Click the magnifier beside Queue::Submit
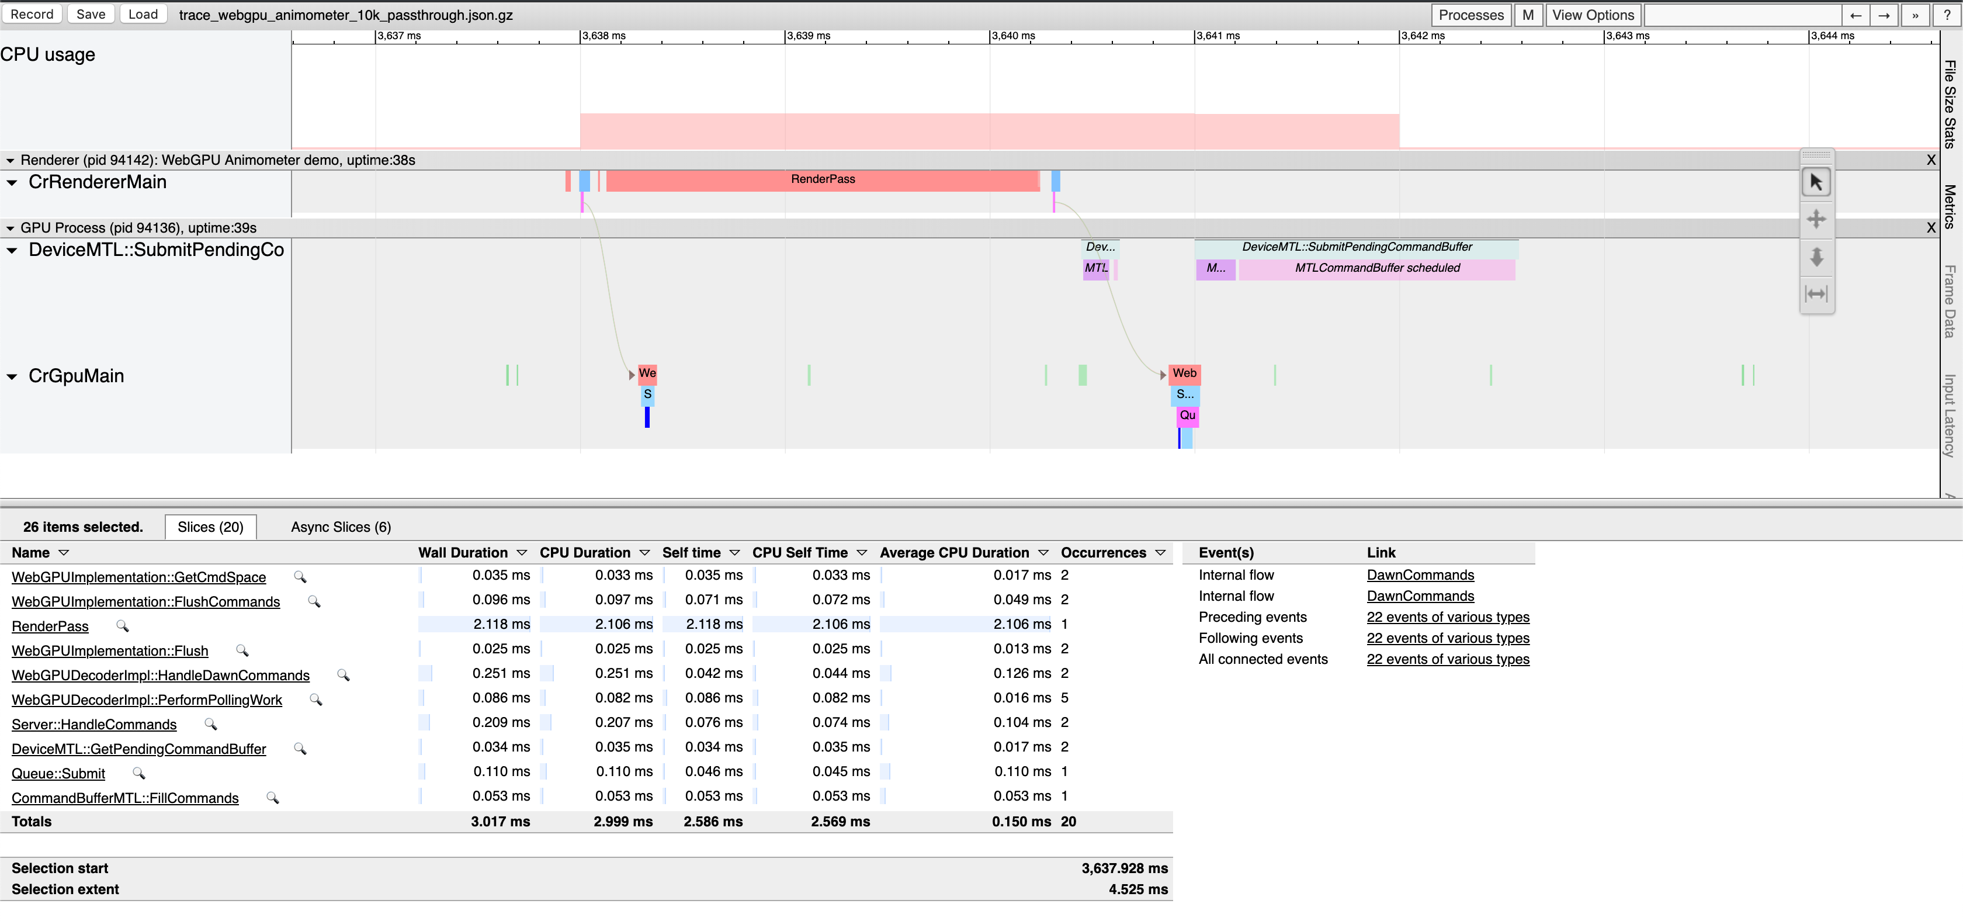The width and height of the screenshot is (1963, 921). 138,774
